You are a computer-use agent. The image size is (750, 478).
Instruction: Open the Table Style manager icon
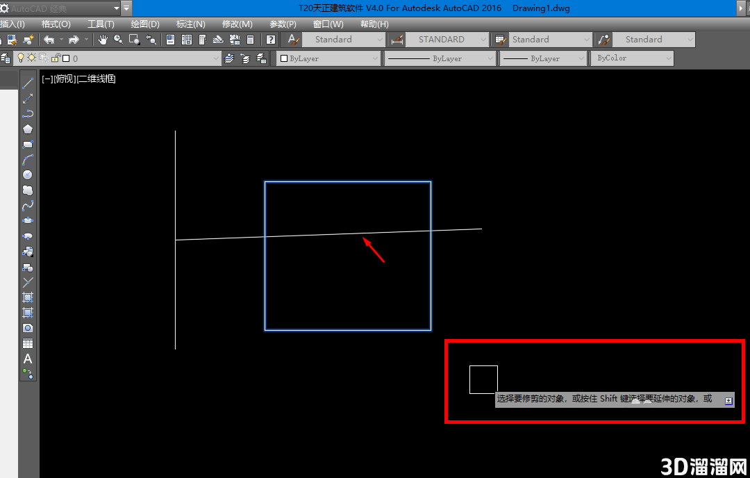click(501, 40)
